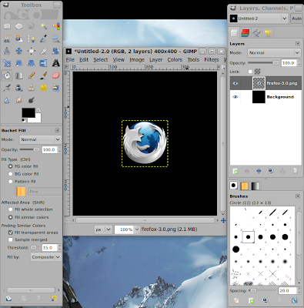Select the Zoom magnifier tool
This screenshot has width=304, height=308.
click(x=56, y=38)
